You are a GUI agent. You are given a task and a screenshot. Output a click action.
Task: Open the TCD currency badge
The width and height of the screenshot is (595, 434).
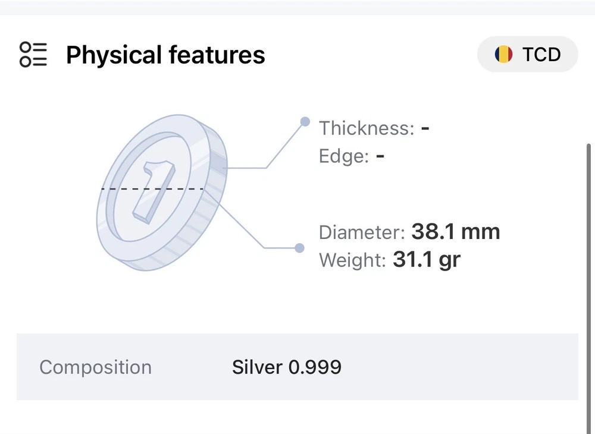click(x=527, y=55)
